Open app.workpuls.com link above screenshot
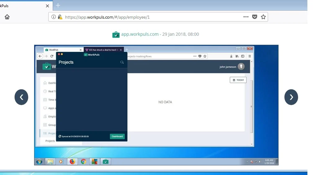 pos(140,34)
